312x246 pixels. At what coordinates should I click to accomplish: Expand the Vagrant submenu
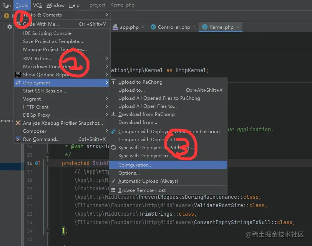coord(61,99)
